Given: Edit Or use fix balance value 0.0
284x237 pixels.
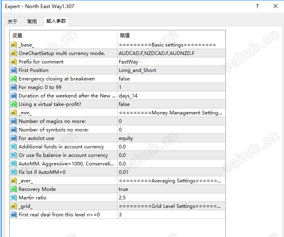Looking at the screenshot, I should [x=171, y=155].
